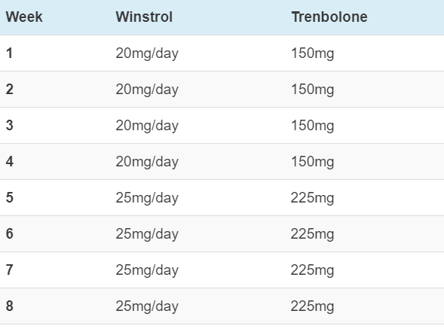Screen dimensions: 444x329
Task: Click week 4 Trenbolone dosage cell
Action: 313,162
